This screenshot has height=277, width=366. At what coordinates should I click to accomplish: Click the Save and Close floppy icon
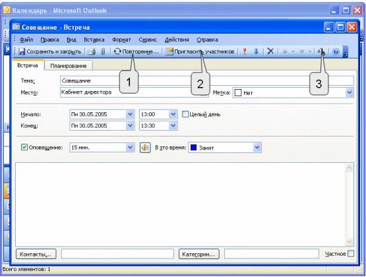(x=22, y=51)
